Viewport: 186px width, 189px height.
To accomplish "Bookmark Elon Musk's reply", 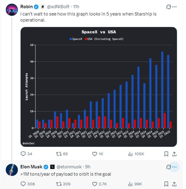I will 166,184.
